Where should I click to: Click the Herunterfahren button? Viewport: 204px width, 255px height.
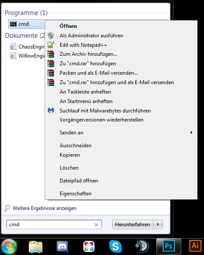click(132, 225)
